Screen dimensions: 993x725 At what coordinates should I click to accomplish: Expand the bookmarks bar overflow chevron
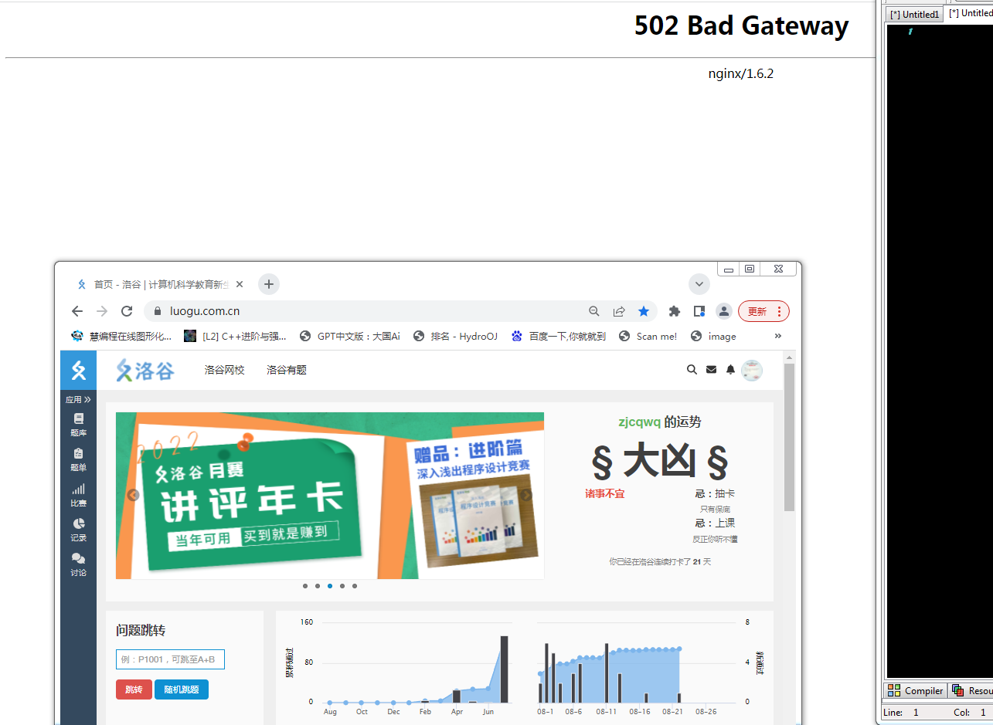tap(777, 336)
